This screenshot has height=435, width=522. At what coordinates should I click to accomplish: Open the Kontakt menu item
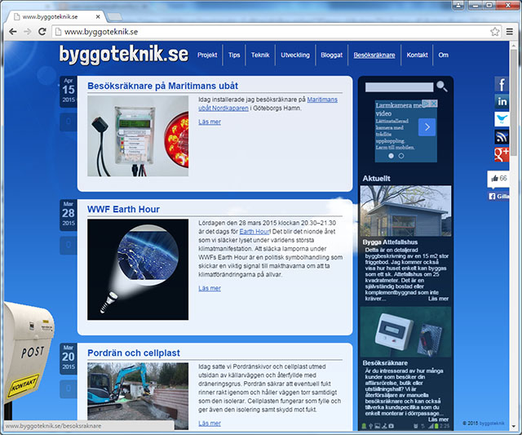pyautogui.click(x=417, y=55)
